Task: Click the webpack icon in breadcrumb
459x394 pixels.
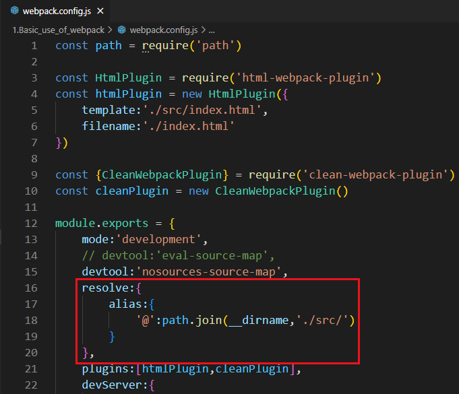Action: (x=122, y=30)
